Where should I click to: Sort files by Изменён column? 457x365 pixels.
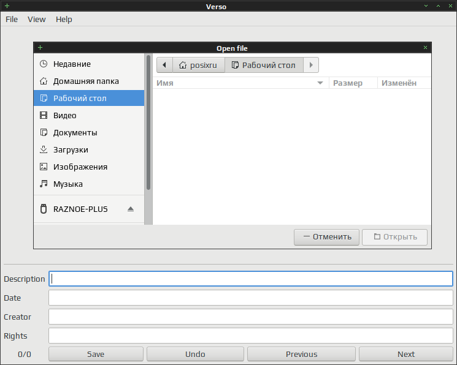point(404,83)
